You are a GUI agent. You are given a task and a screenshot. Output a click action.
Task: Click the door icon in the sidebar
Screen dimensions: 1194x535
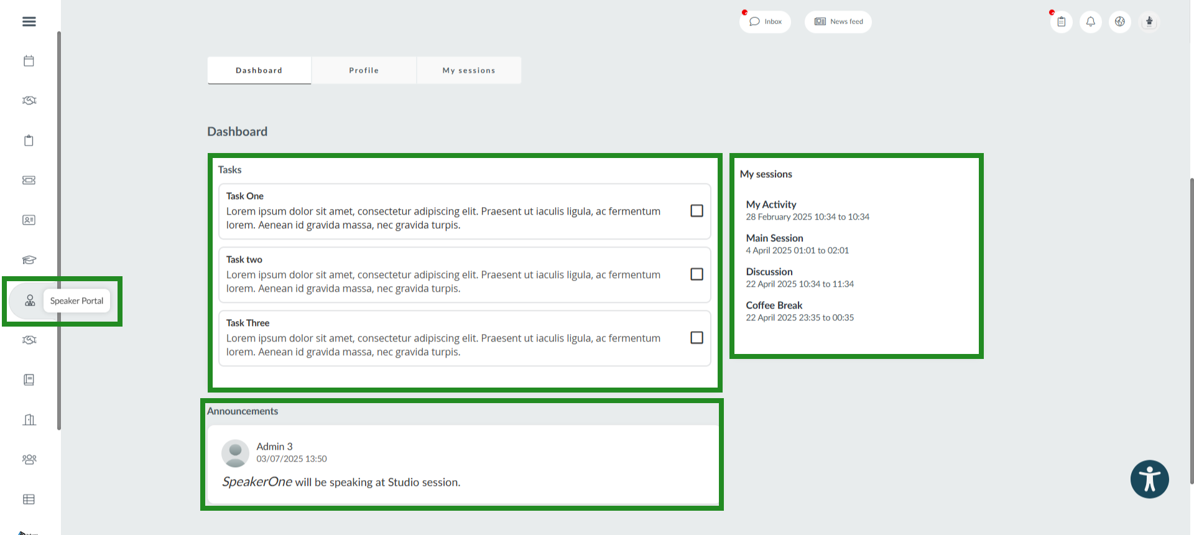[29, 419]
